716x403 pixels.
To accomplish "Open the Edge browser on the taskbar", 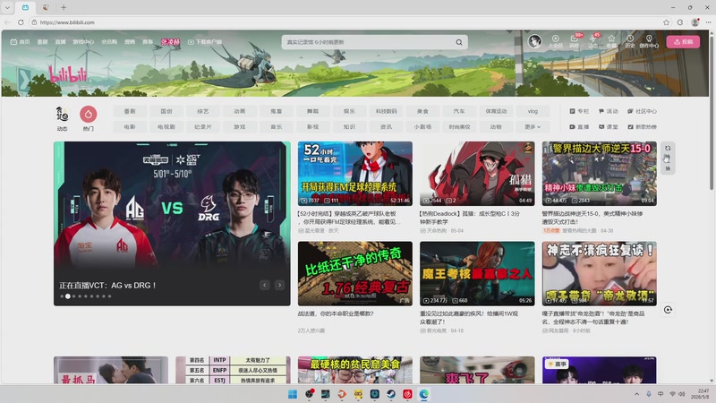I will pyautogui.click(x=423, y=394).
